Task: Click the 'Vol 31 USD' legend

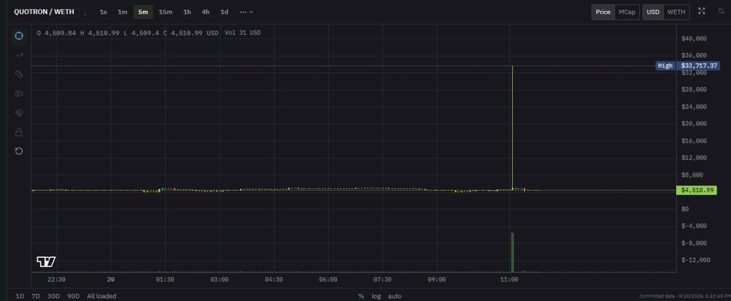Action: click(x=242, y=33)
